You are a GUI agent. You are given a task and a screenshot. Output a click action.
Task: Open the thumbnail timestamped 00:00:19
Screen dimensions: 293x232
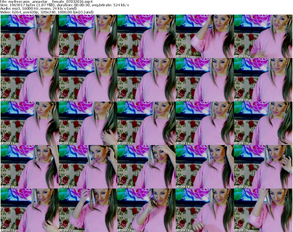(205, 167)
